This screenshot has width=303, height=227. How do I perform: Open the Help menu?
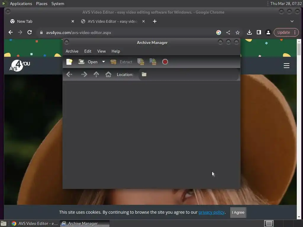pos(116,51)
